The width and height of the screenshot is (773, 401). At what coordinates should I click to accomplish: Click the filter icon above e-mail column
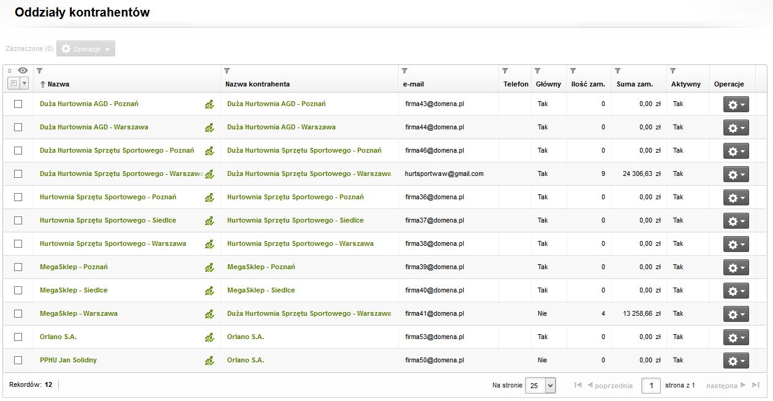tap(404, 71)
